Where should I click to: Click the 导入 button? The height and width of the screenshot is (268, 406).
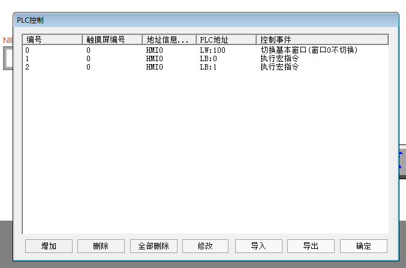point(258,246)
